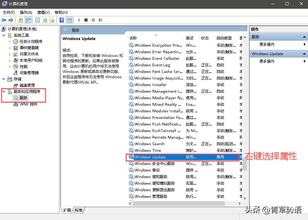Click the blue Help question mark icon
The height and width of the screenshot is (220, 308).
(x=62, y=20)
